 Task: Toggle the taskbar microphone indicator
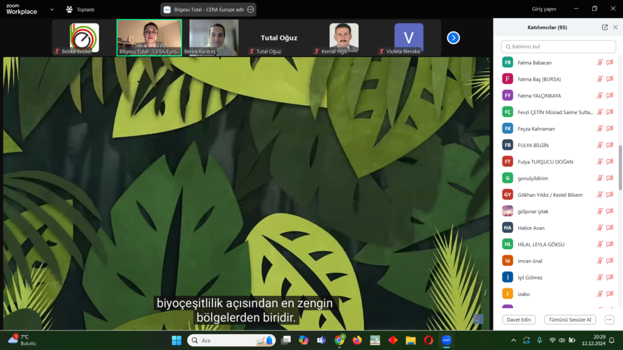click(540, 340)
